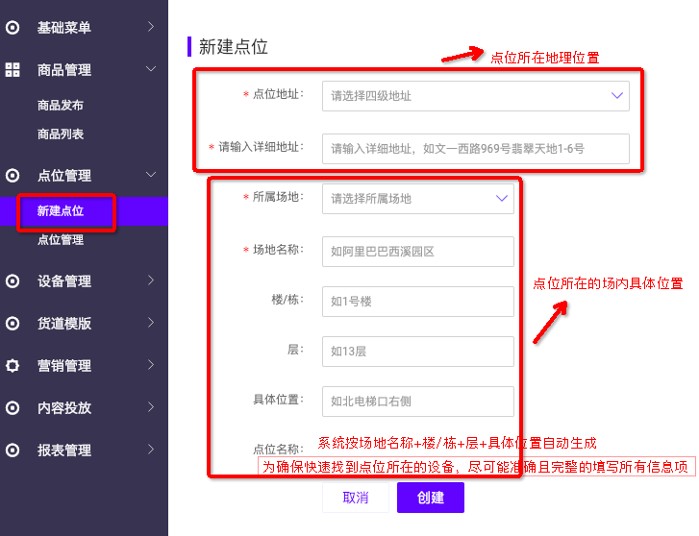
Task: Click the 新建点位 page heading
Action: [233, 47]
